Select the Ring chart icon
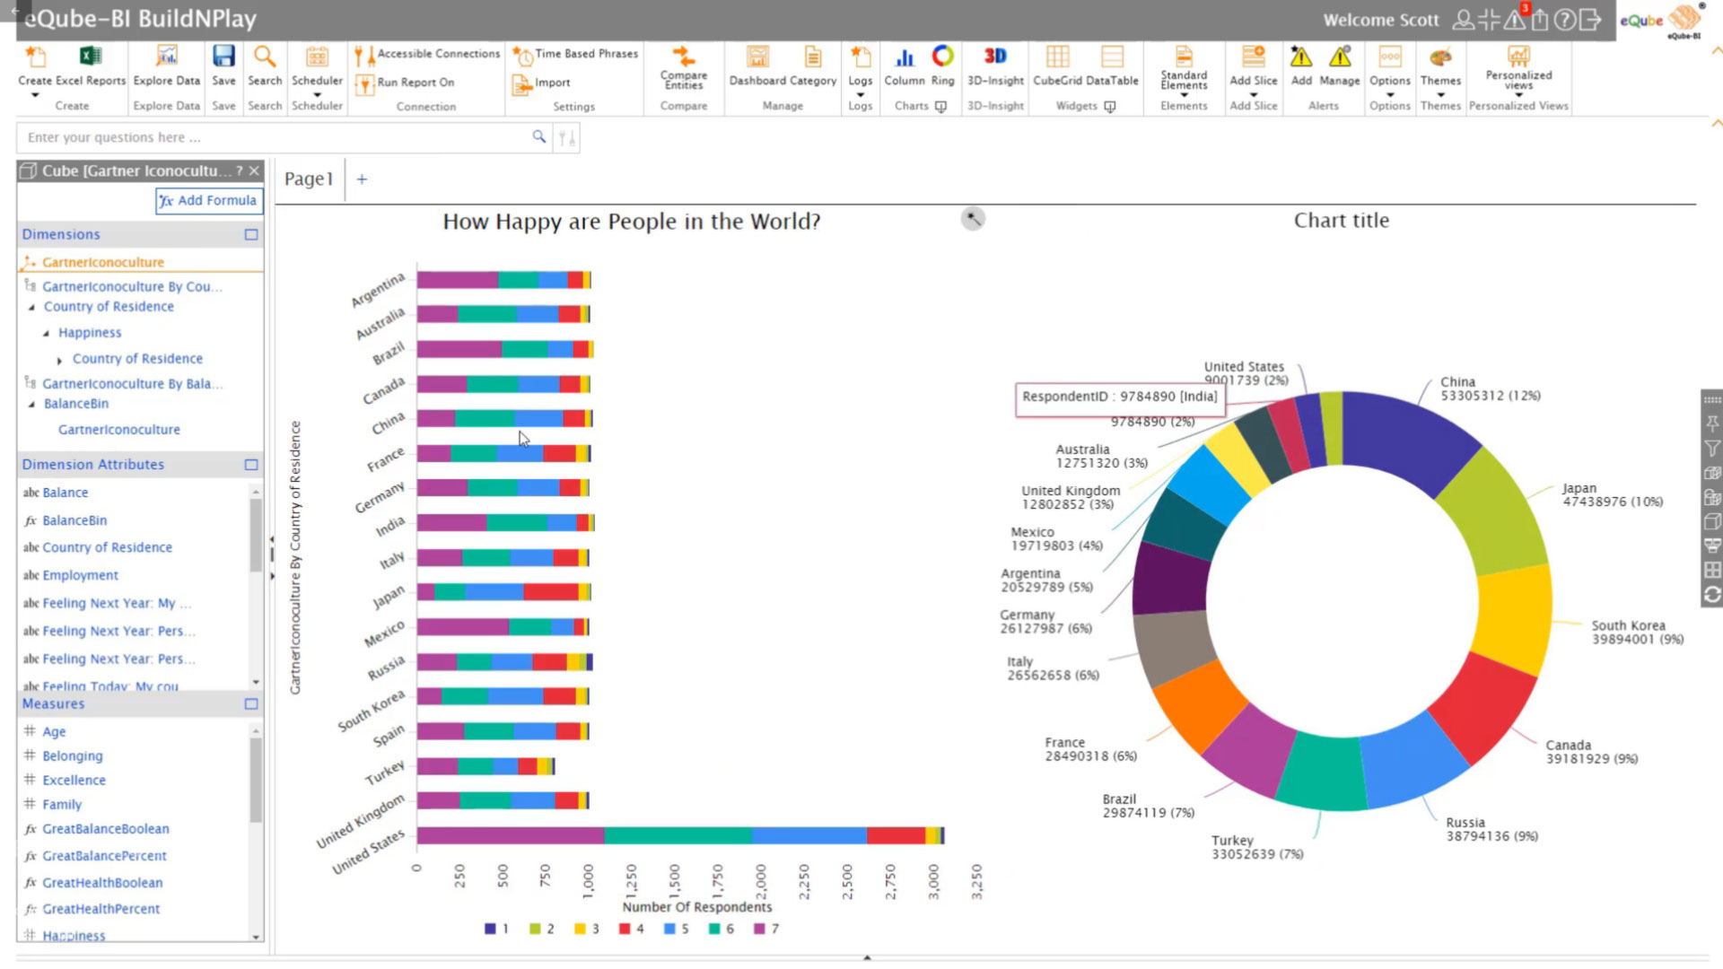 coord(942,57)
